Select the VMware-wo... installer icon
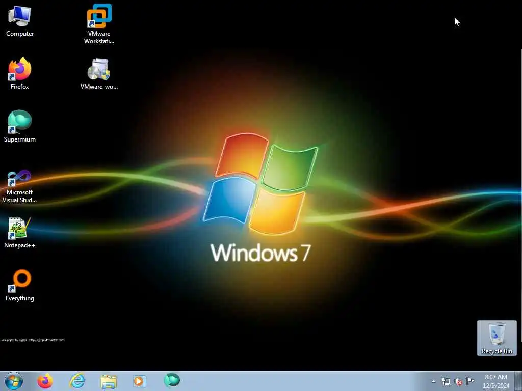Screen dimensions: 522x391 [x=99, y=74]
